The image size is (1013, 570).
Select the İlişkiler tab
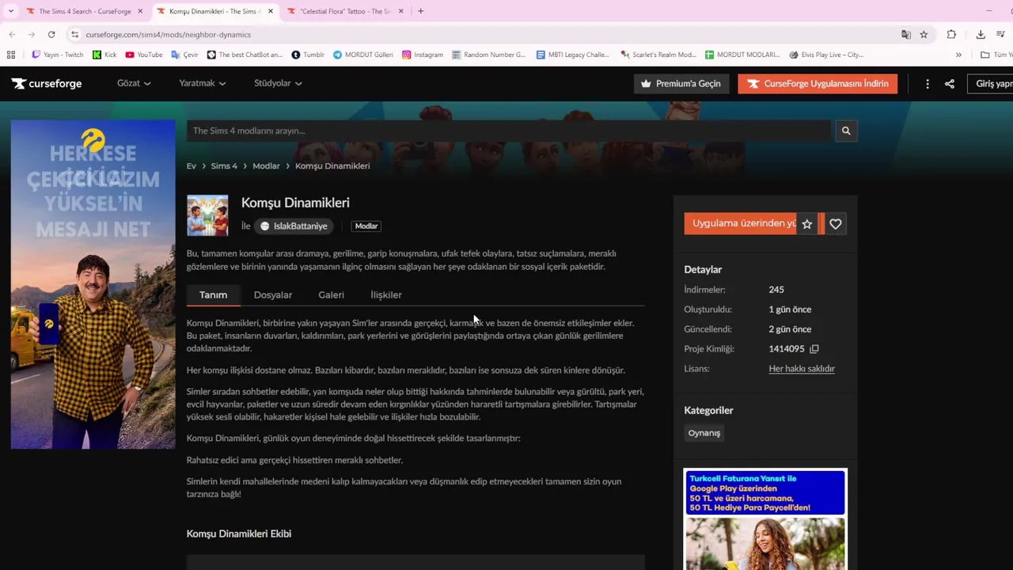point(386,294)
